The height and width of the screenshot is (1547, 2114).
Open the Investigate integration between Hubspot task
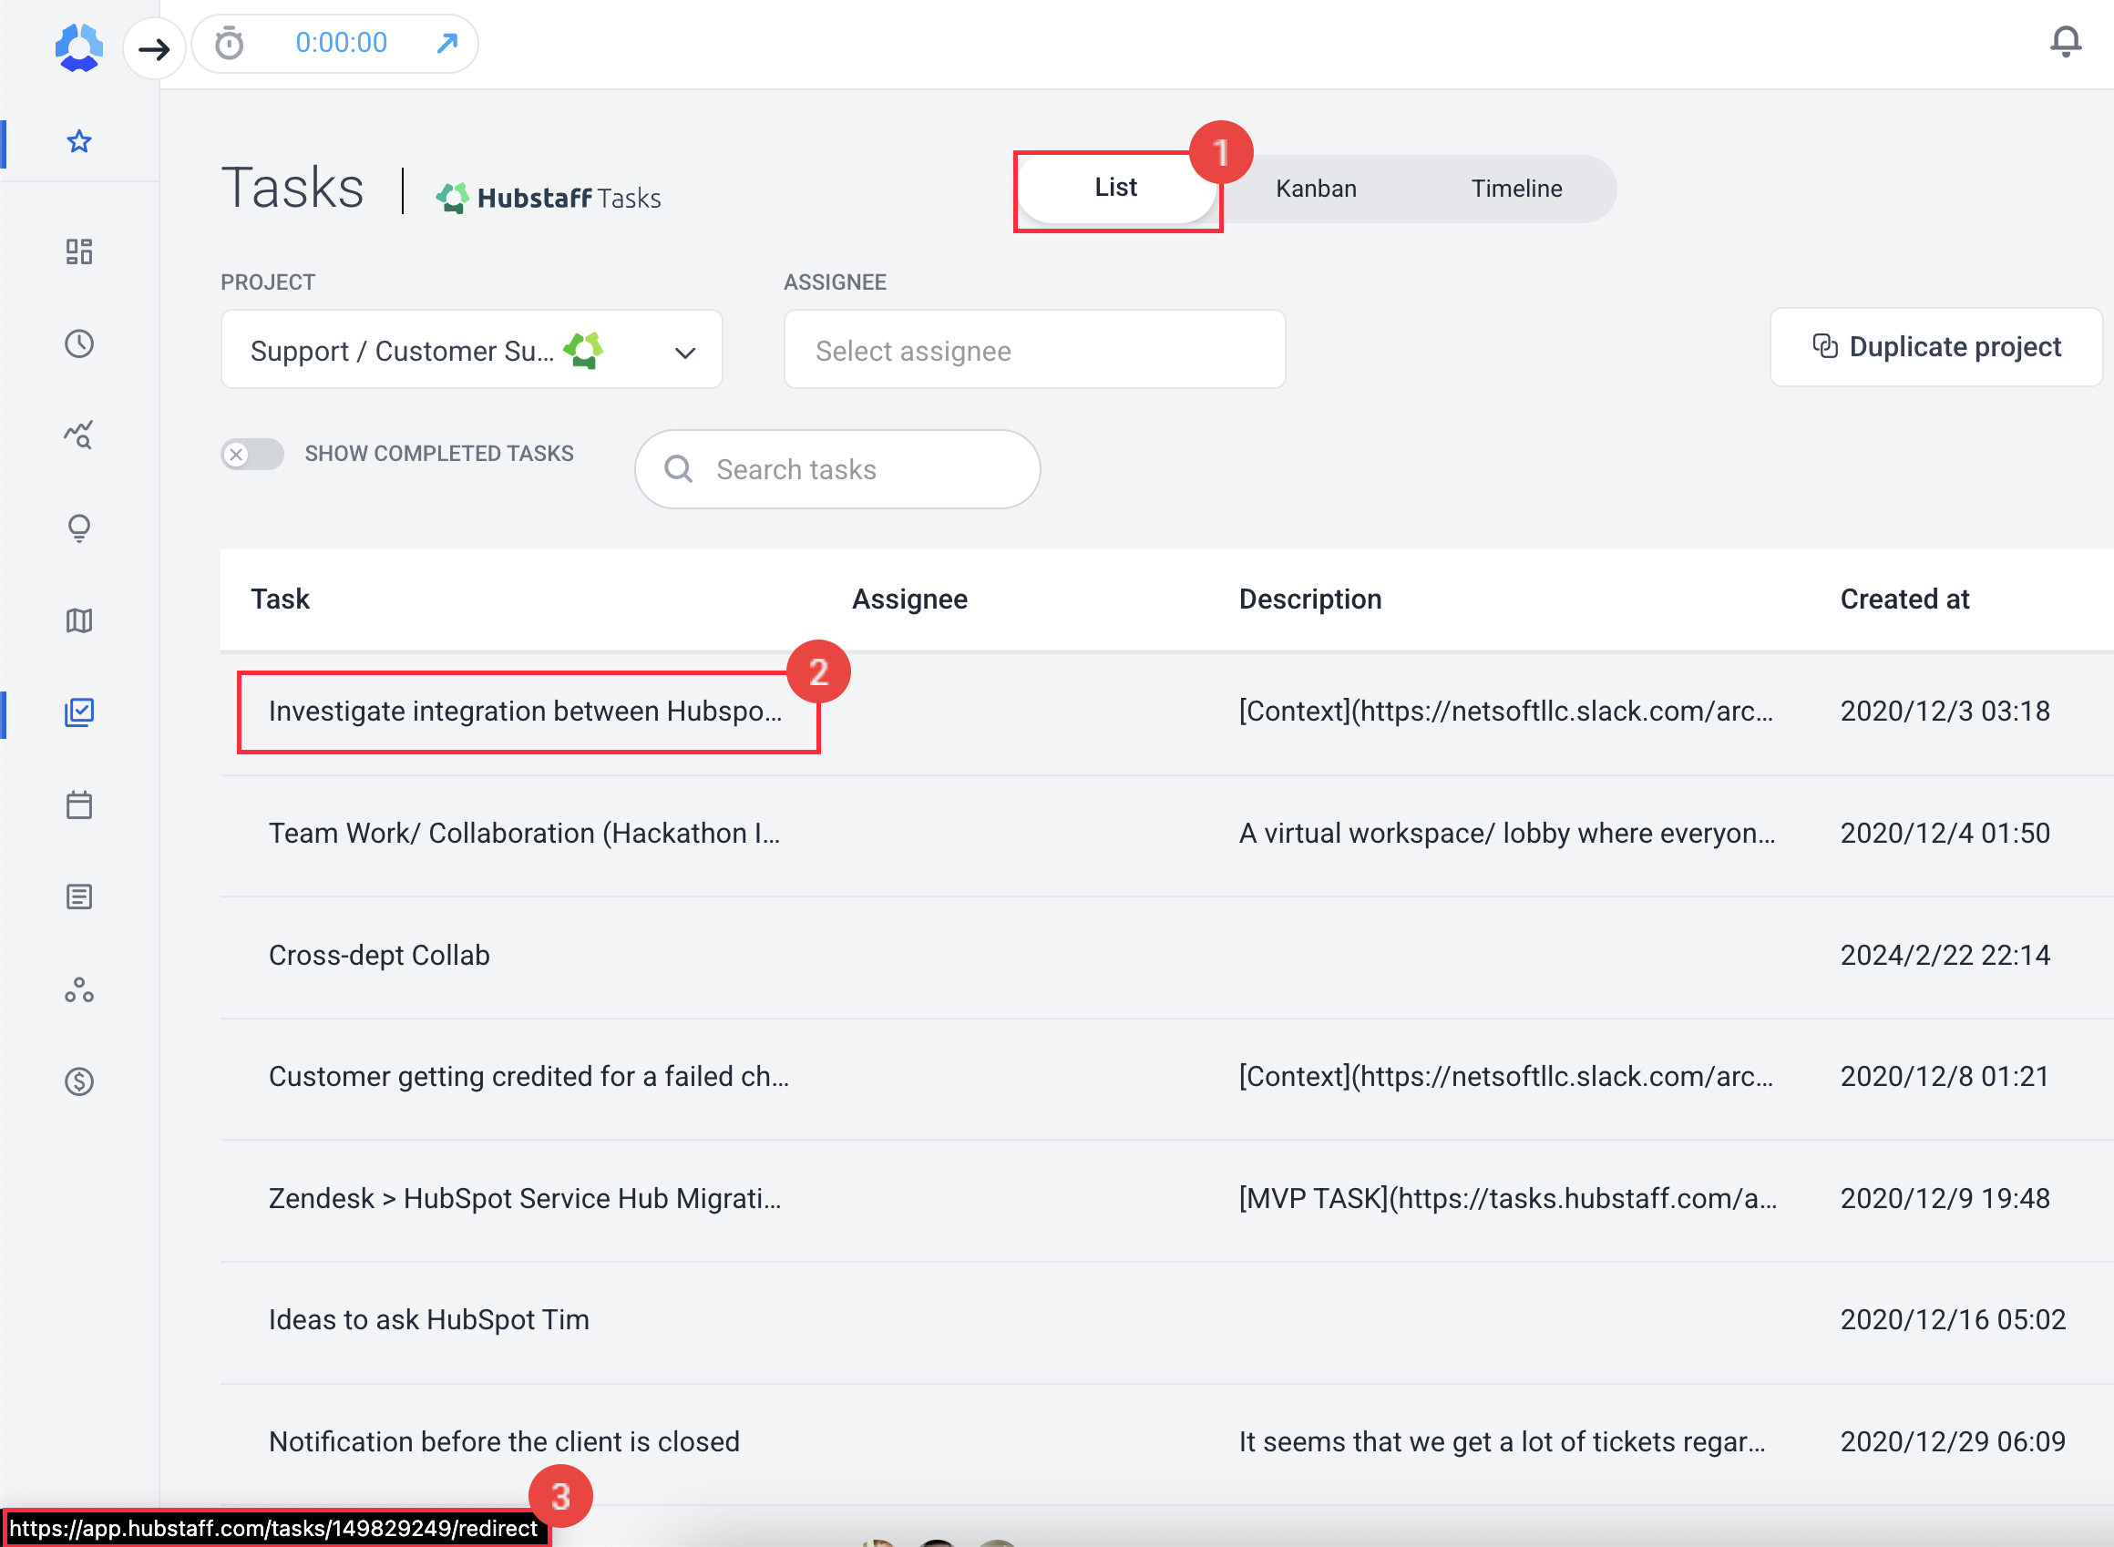click(x=526, y=712)
